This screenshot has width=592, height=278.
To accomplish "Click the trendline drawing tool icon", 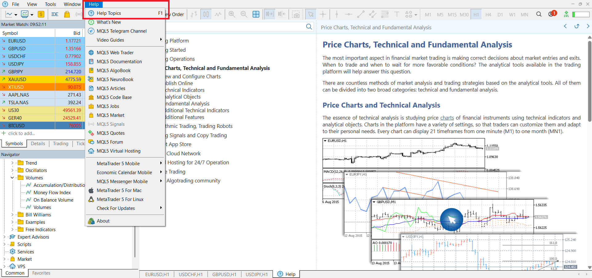I will (x=361, y=14).
